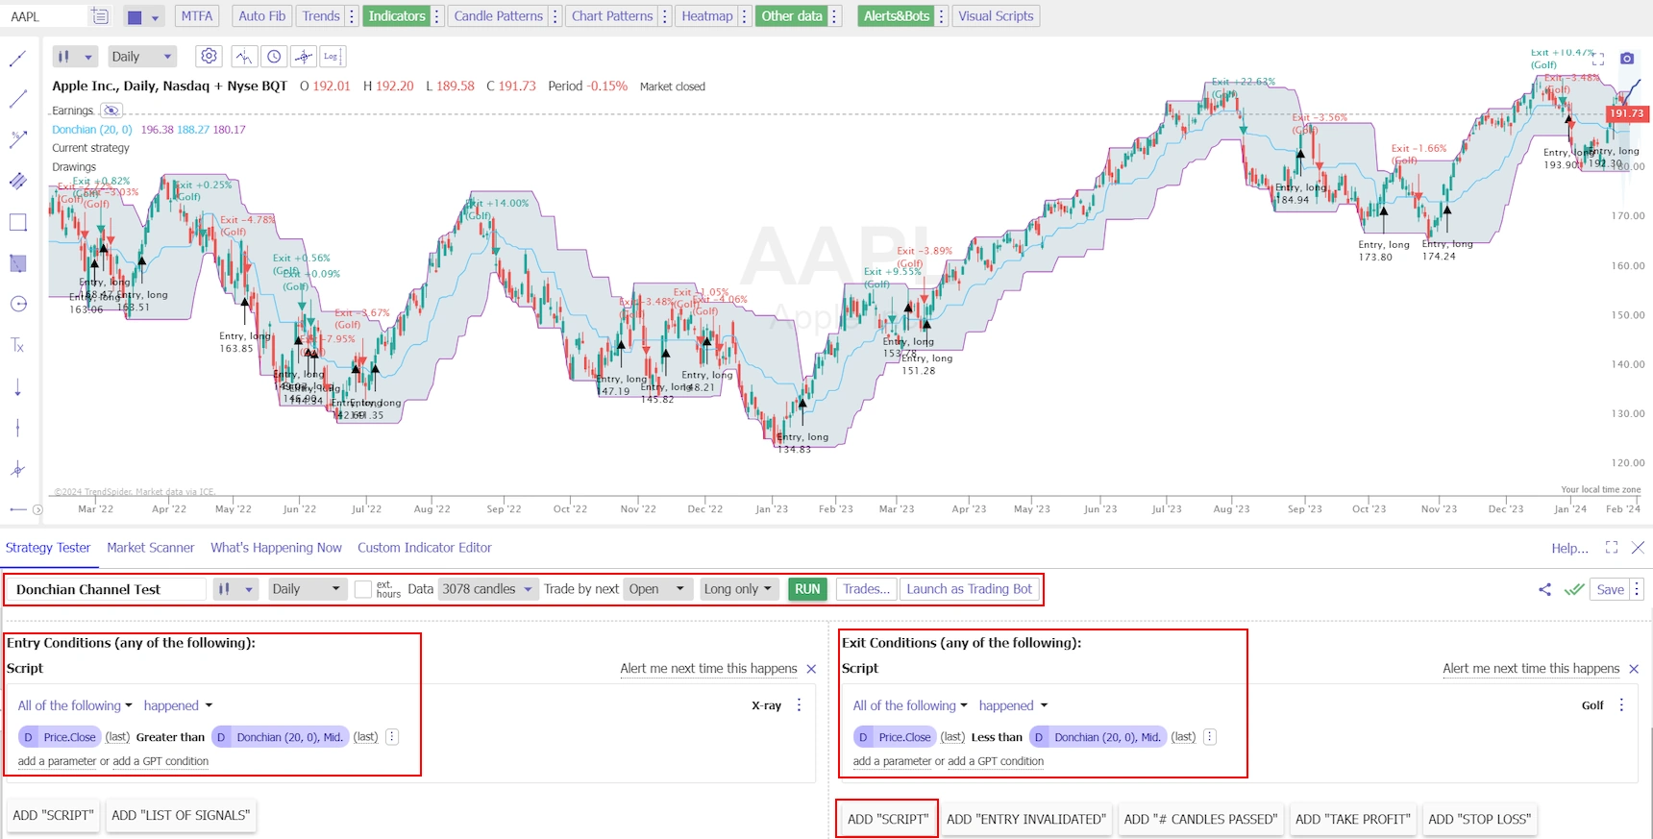Viewport: 1653px width, 839px height.
Task: Toggle the ext. hours checkbox
Action: click(362, 589)
